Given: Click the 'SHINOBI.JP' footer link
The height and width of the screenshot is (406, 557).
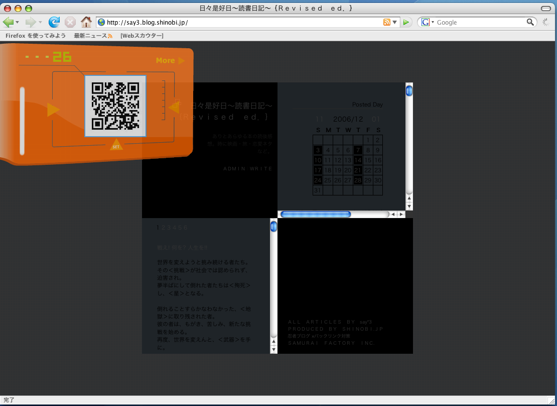Looking at the screenshot, I should pos(363,329).
